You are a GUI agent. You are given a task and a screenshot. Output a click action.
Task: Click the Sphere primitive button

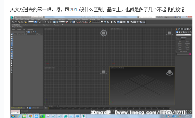pyautogui.click(x=180, y=43)
